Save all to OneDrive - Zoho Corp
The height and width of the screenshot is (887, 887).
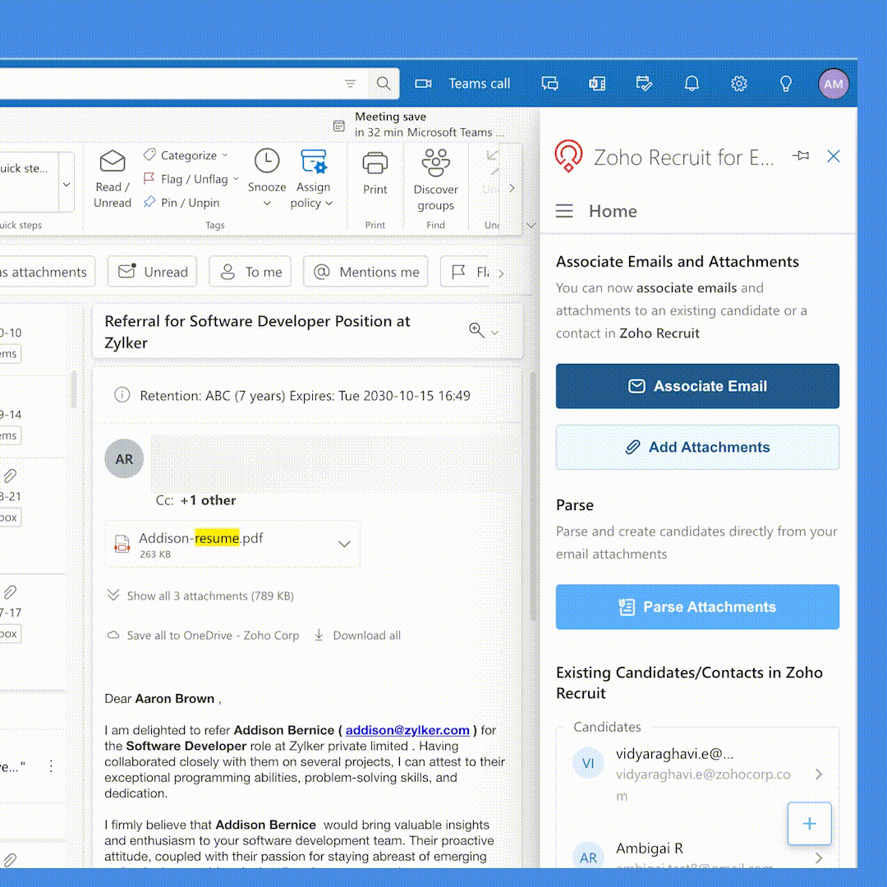click(203, 635)
